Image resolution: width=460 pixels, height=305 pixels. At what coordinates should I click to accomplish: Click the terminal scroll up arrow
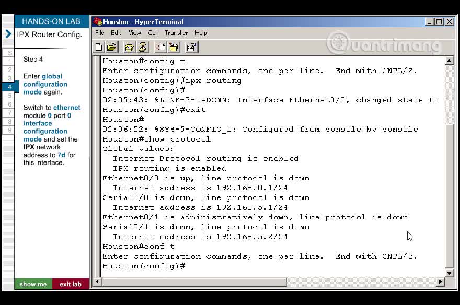449,61
